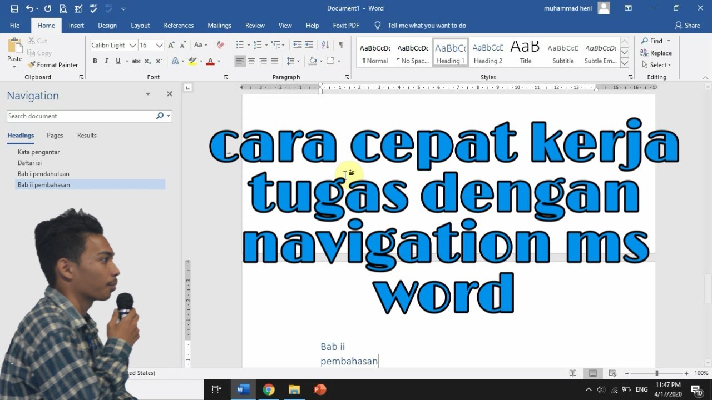Click the Paste clipboard icon
This screenshot has height=400, width=712.
15,46
